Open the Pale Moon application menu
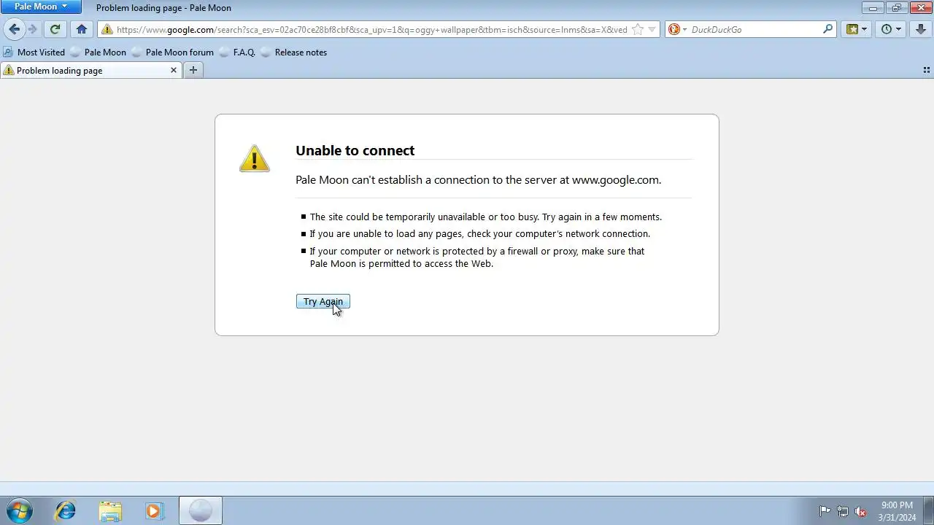 pos(41,7)
